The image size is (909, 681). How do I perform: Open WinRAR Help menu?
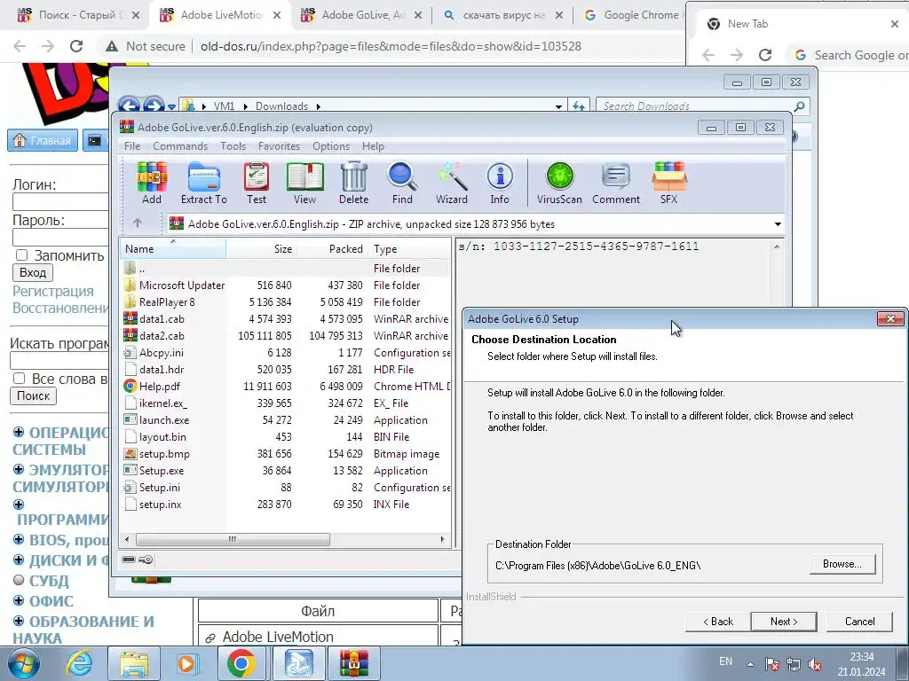(373, 146)
